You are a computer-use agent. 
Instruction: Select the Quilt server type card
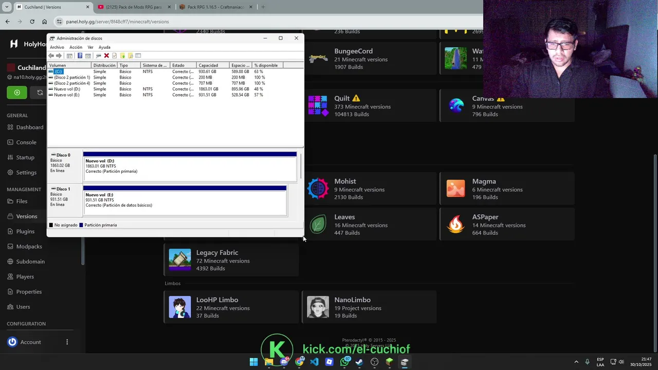point(370,105)
